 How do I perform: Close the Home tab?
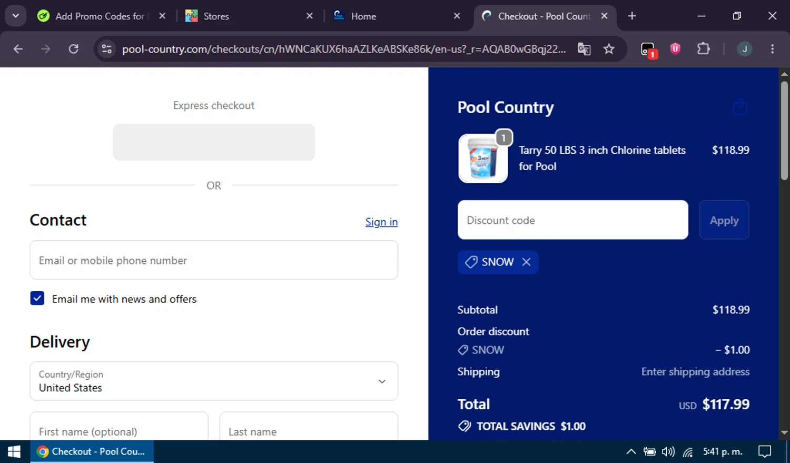click(457, 16)
